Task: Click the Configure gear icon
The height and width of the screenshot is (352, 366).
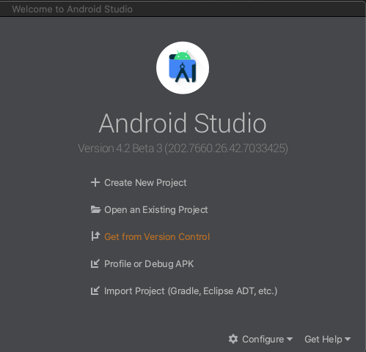Action: click(233, 339)
